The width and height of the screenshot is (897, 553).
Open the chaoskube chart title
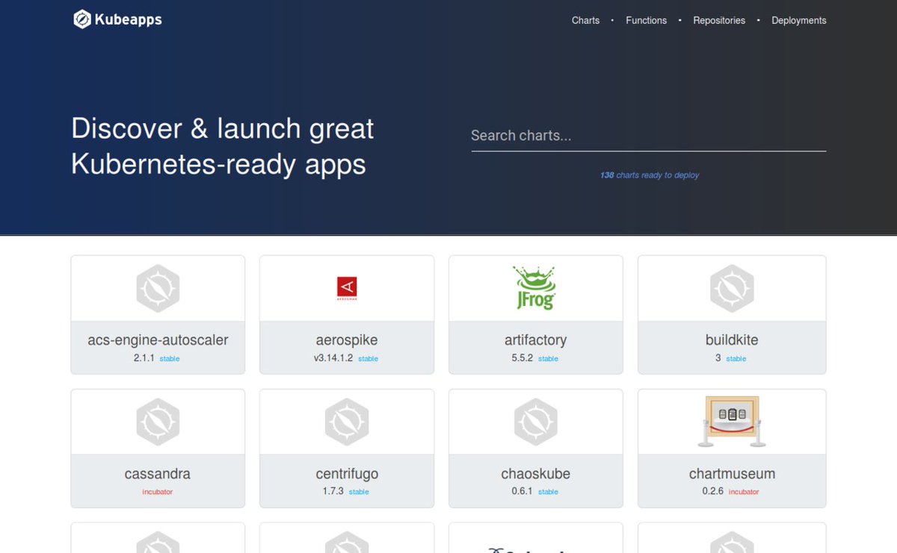click(535, 474)
